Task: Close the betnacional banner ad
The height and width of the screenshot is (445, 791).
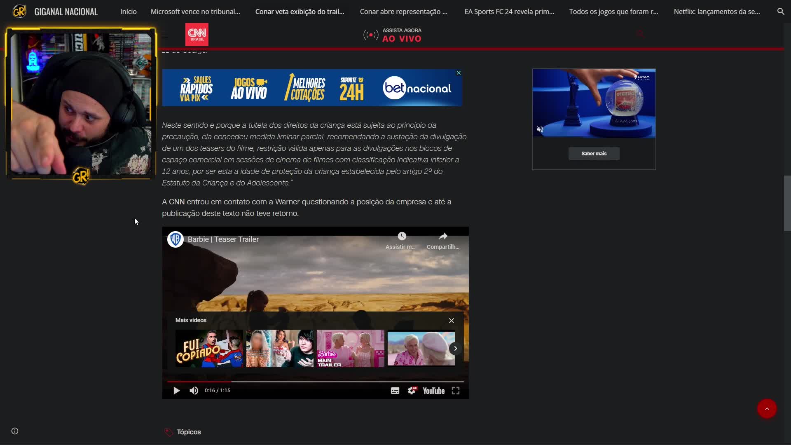Action: pos(459,73)
